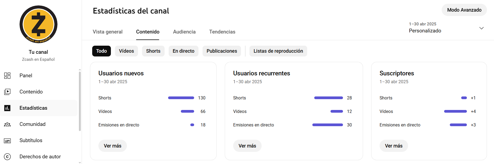Filter by the En directo chip
Screen dimensions: 494x164
click(x=184, y=51)
